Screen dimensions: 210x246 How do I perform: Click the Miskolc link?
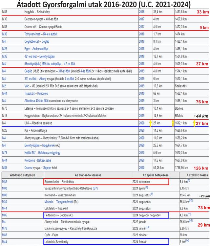(x=49, y=202)
